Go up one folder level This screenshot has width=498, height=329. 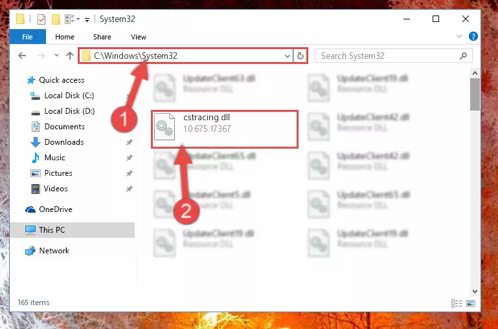click(70, 56)
